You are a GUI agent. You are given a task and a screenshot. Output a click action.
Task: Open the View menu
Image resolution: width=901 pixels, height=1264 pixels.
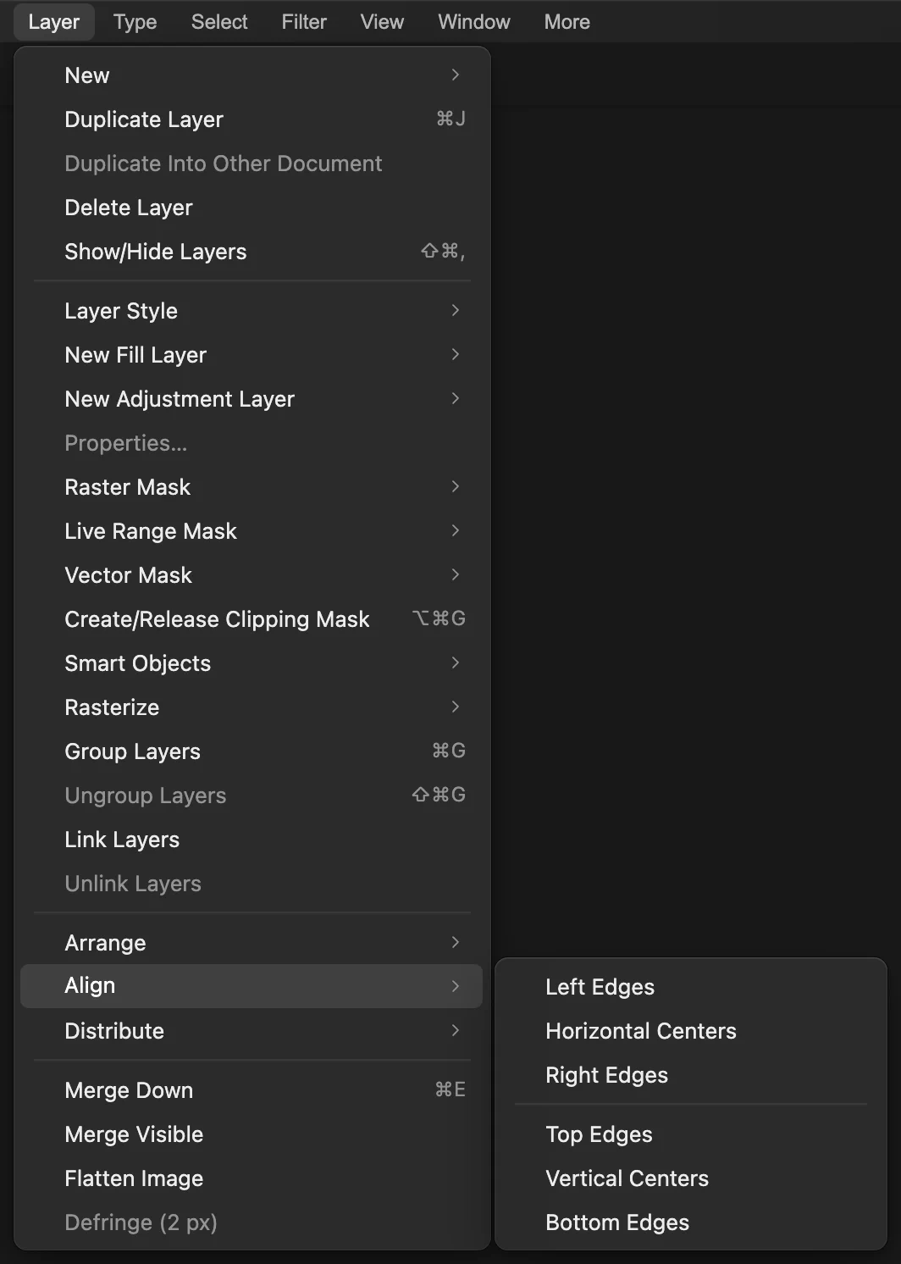pyautogui.click(x=382, y=22)
